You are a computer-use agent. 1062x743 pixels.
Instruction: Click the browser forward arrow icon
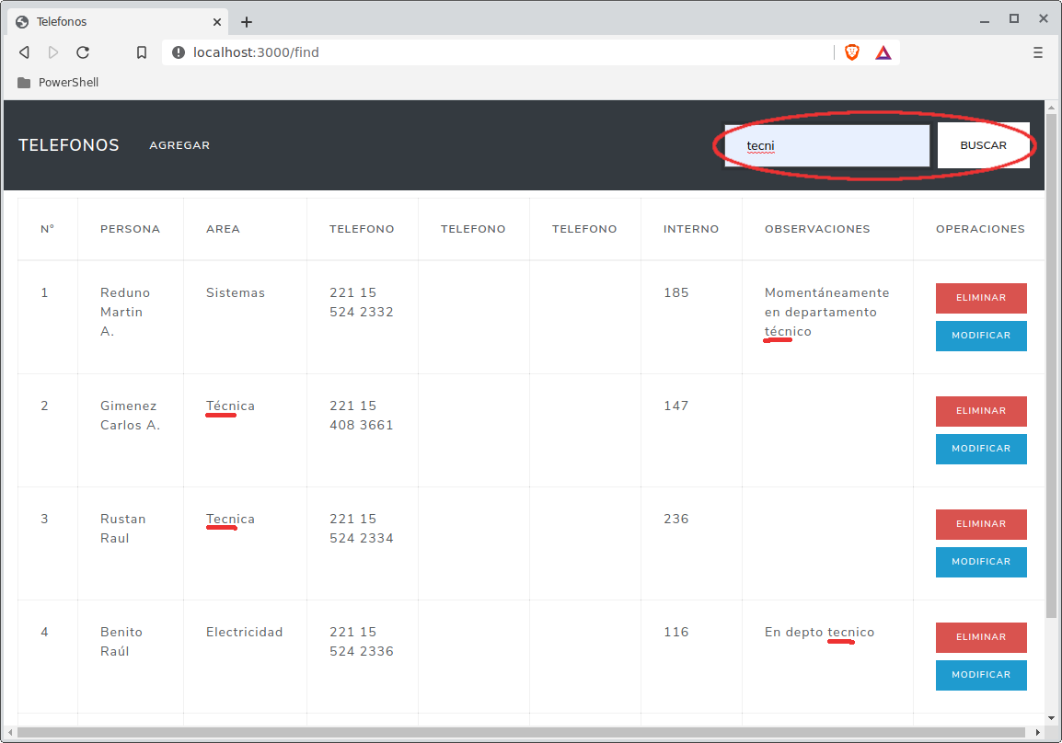(53, 52)
